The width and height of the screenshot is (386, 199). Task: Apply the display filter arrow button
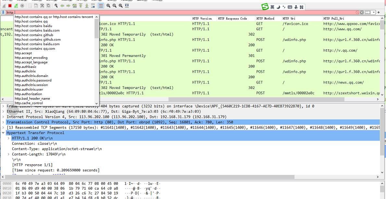coord(368,12)
